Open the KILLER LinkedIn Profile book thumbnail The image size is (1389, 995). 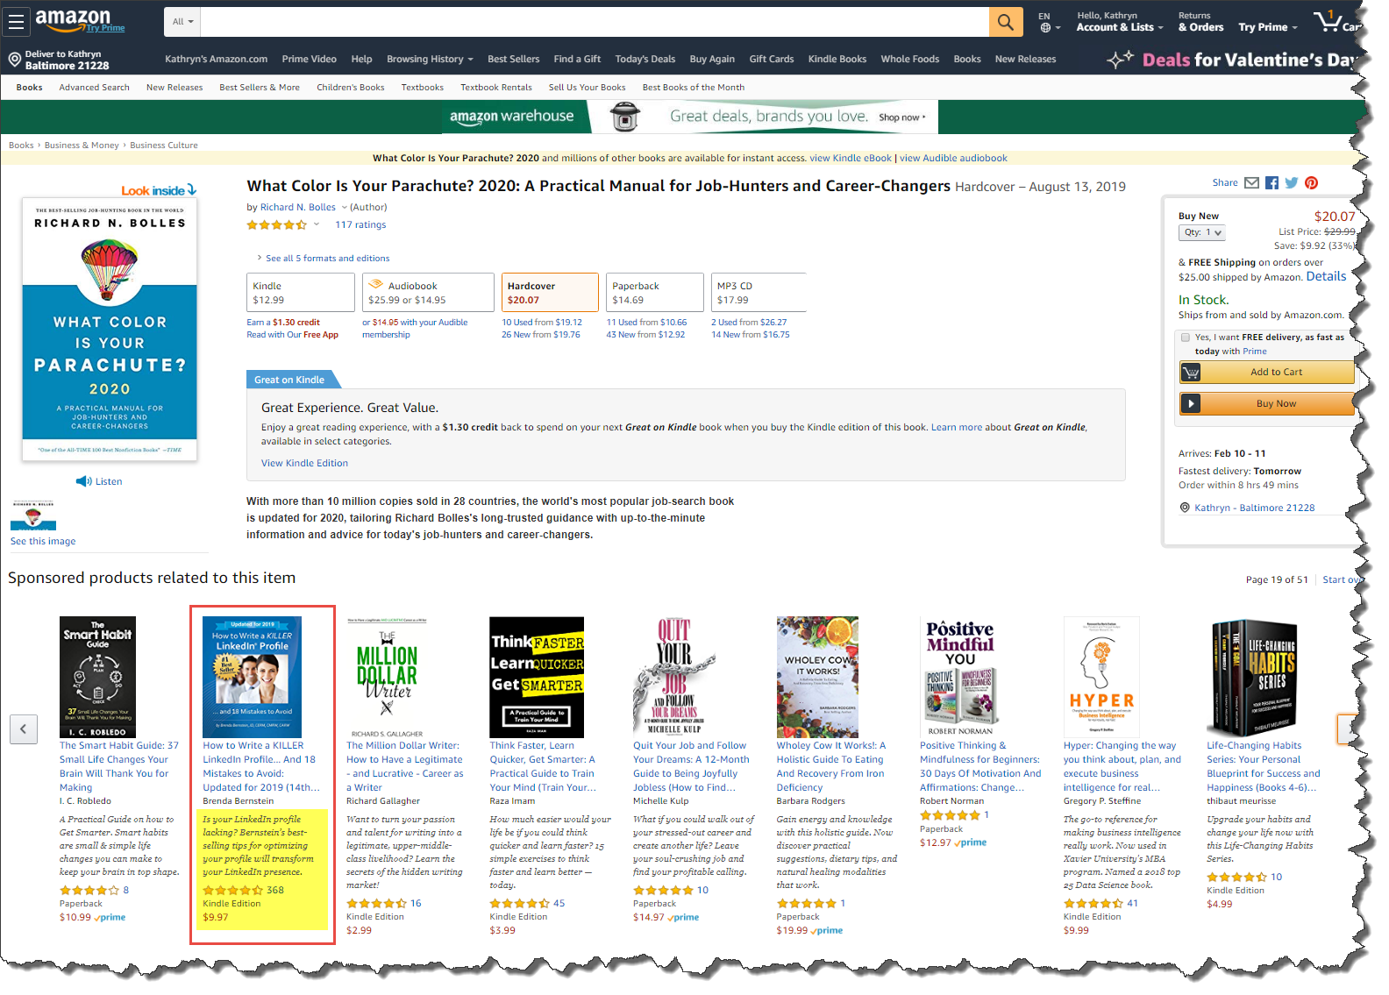click(x=252, y=677)
